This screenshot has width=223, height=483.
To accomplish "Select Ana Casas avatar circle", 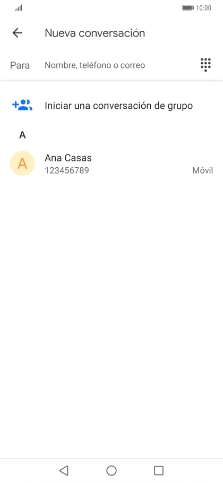I will coord(22,163).
